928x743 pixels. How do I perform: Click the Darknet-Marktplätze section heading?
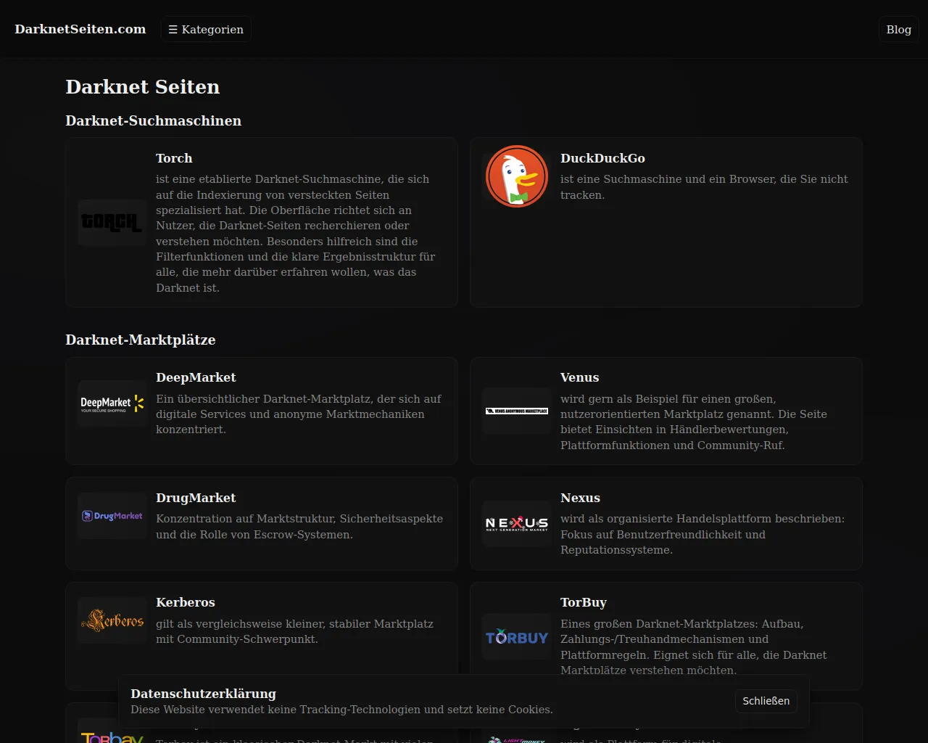pyautogui.click(x=141, y=340)
